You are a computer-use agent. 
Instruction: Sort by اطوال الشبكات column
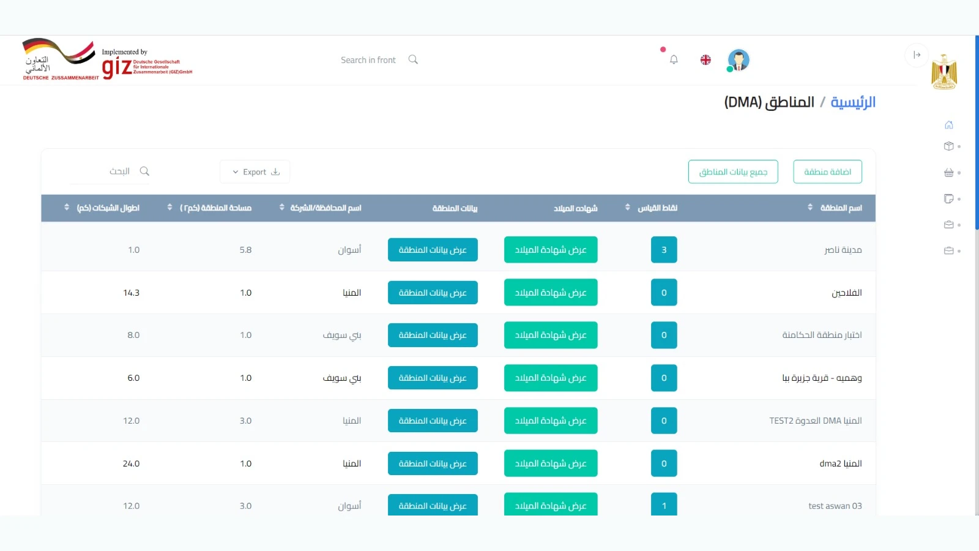coord(67,208)
